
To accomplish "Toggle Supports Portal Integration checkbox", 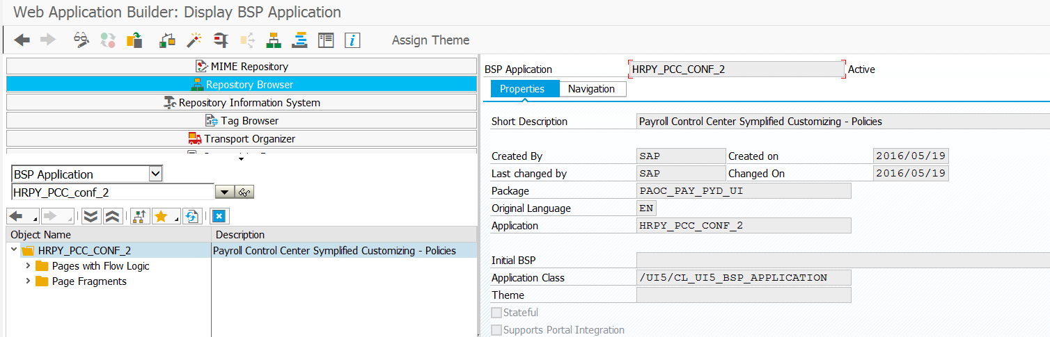I will coord(496,330).
